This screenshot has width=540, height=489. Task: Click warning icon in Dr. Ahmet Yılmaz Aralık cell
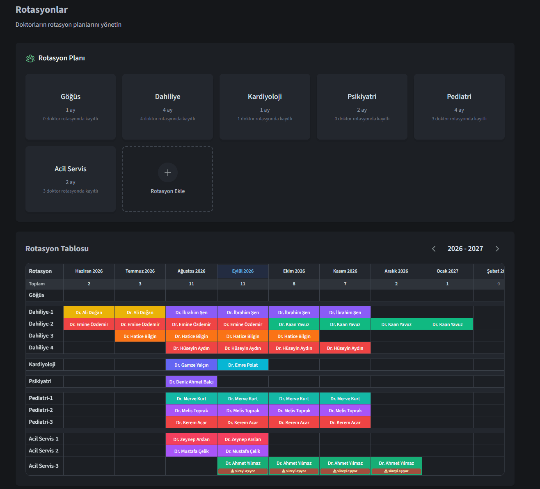386,471
